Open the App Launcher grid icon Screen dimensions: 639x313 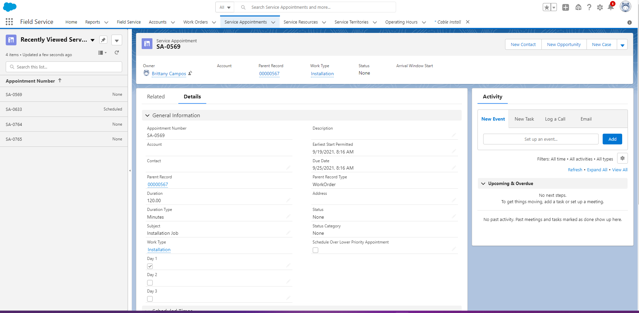(9, 22)
